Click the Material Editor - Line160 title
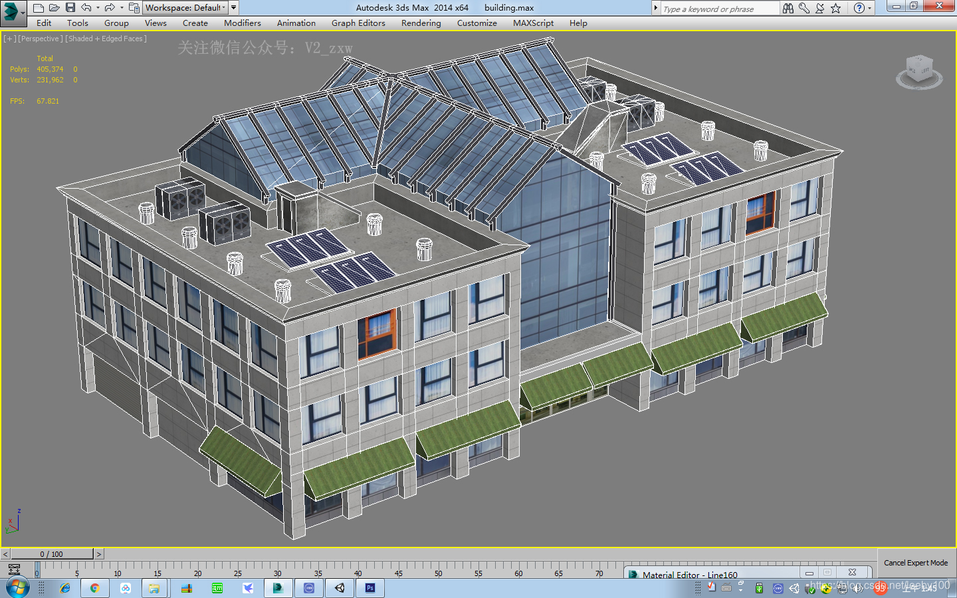 pos(690,575)
